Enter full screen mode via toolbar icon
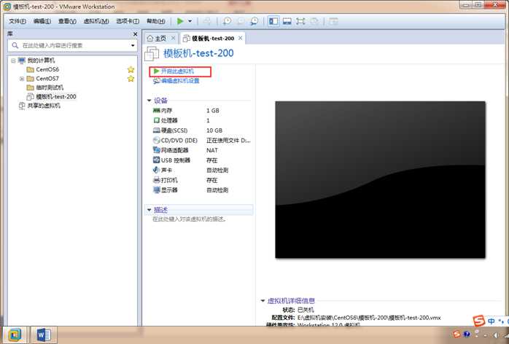The width and height of the screenshot is (509, 344). point(300,21)
